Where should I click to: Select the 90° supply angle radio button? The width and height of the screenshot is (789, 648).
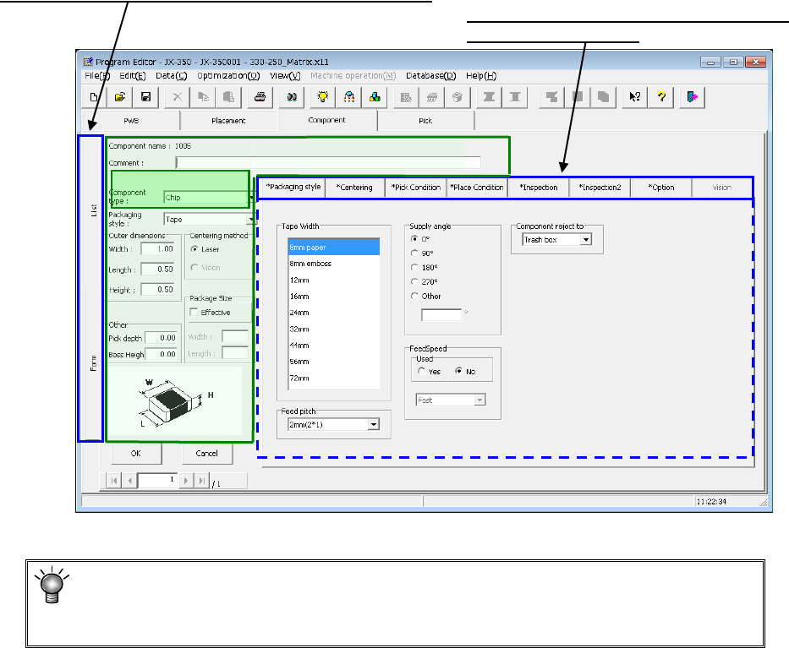click(414, 253)
